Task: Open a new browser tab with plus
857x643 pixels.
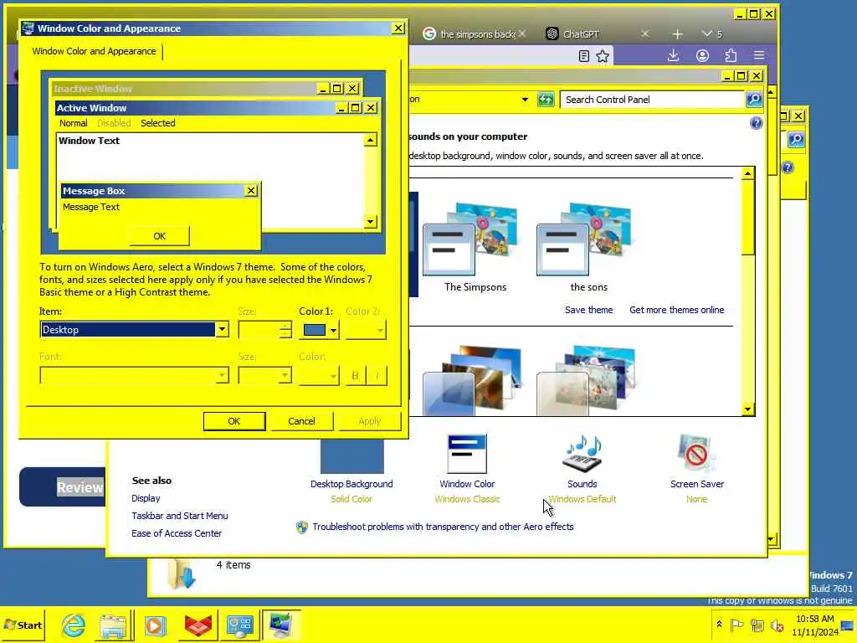Action: (677, 33)
